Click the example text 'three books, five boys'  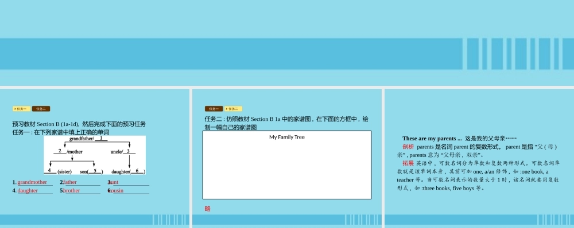[x=448, y=189]
